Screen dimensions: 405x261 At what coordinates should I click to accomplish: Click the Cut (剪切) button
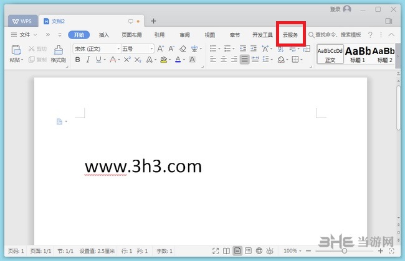[37, 48]
